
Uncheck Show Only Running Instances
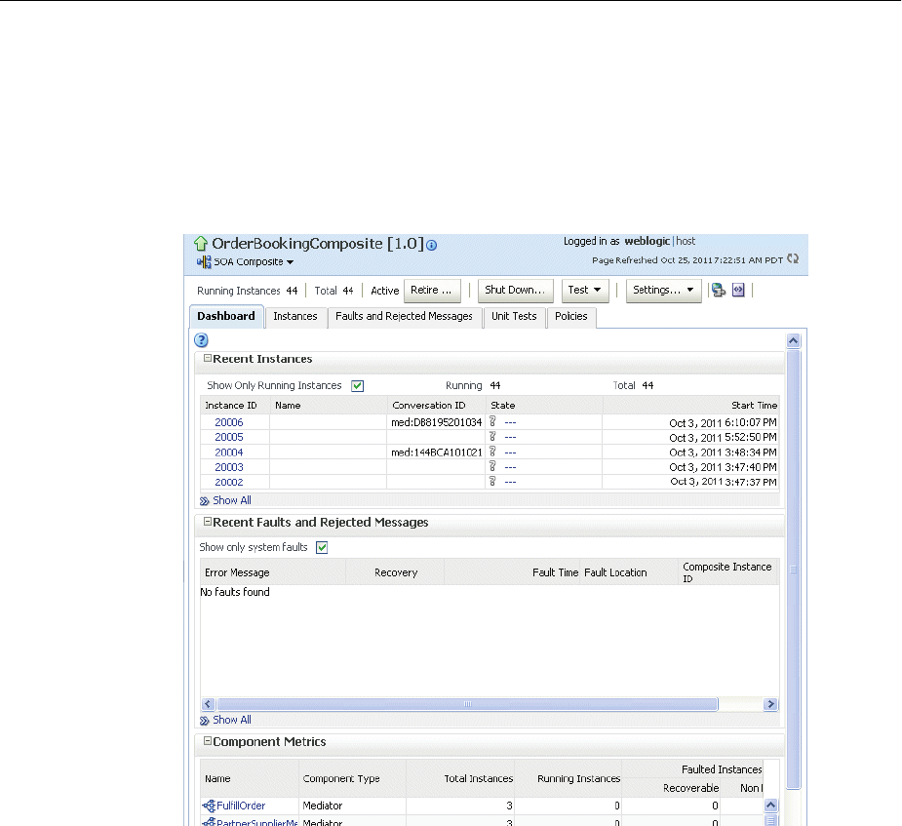point(357,386)
